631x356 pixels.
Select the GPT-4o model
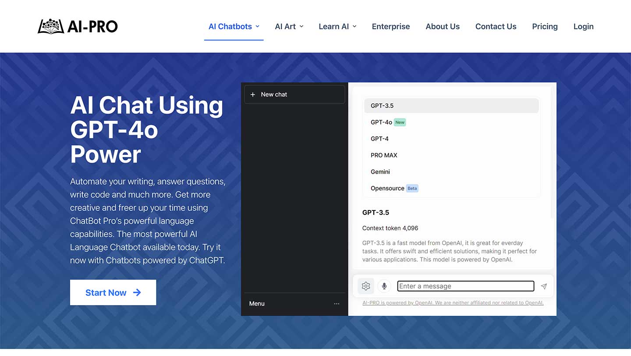451,122
